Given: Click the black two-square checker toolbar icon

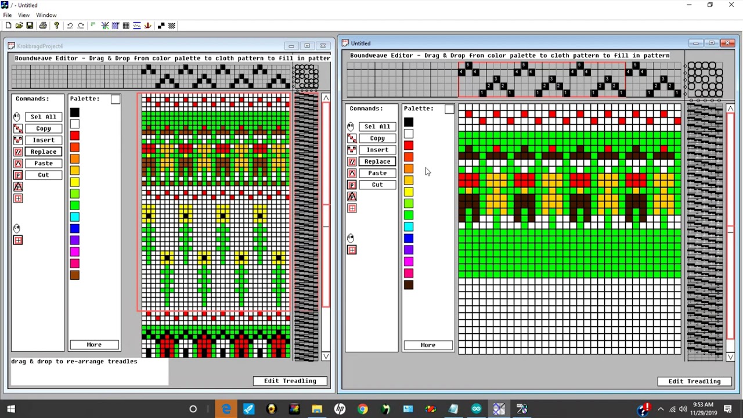Looking at the screenshot, I should pyautogui.click(x=161, y=26).
